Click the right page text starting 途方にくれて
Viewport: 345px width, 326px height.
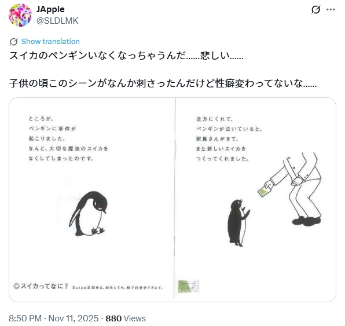229,138
